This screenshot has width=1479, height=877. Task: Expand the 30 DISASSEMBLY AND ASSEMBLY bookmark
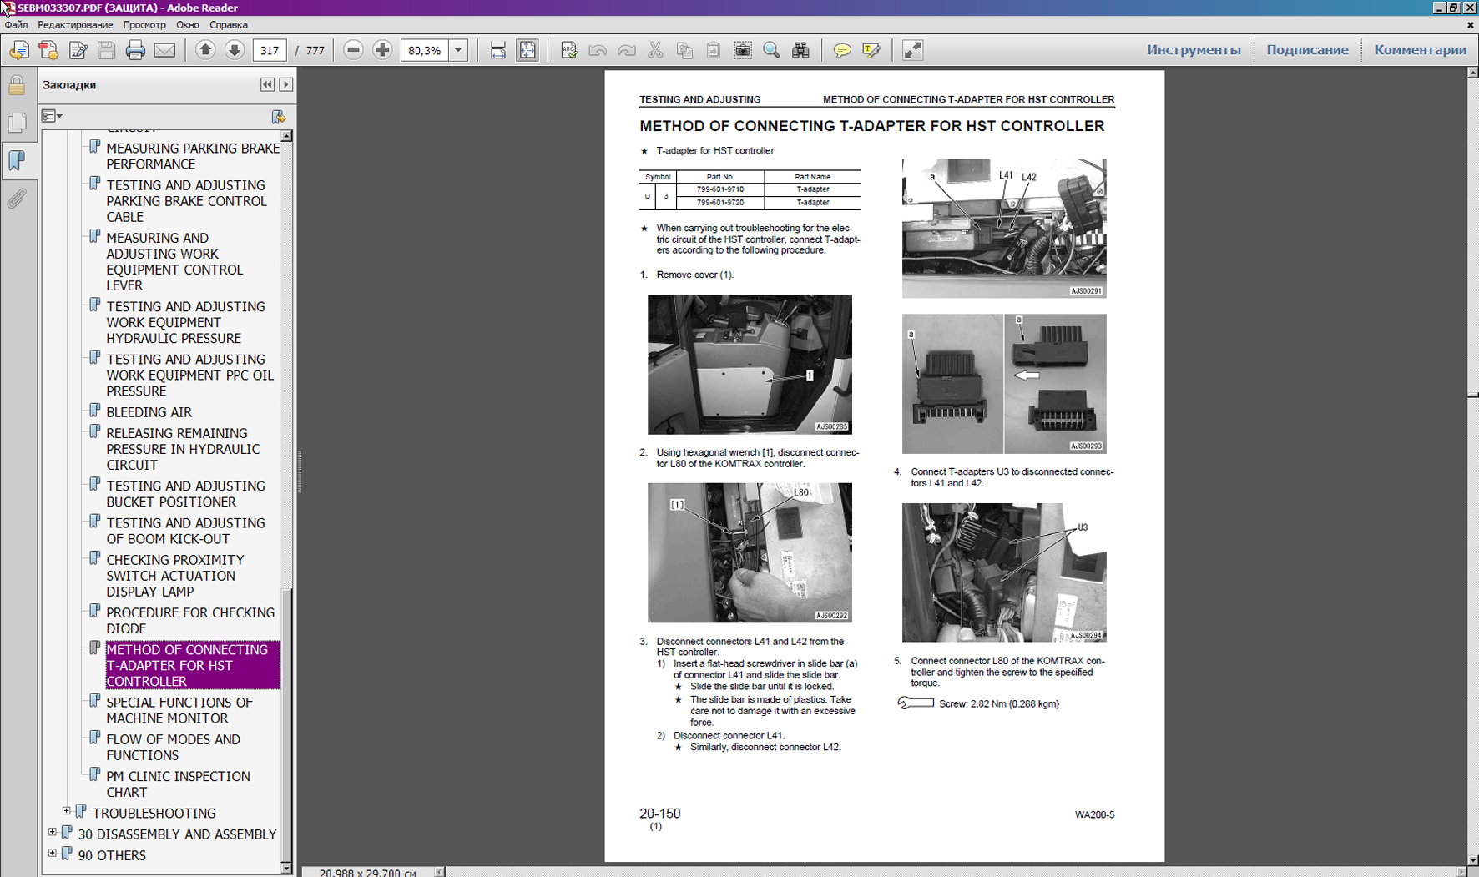pos(53,833)
